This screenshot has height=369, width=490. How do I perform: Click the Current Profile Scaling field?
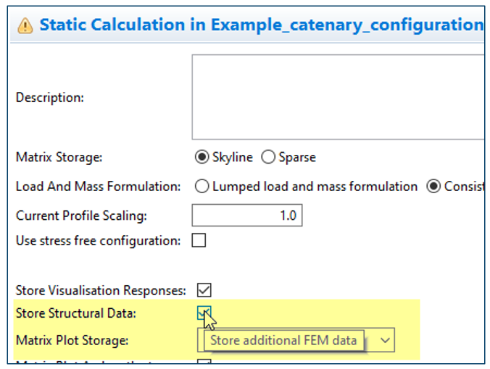tap(246, 216)
